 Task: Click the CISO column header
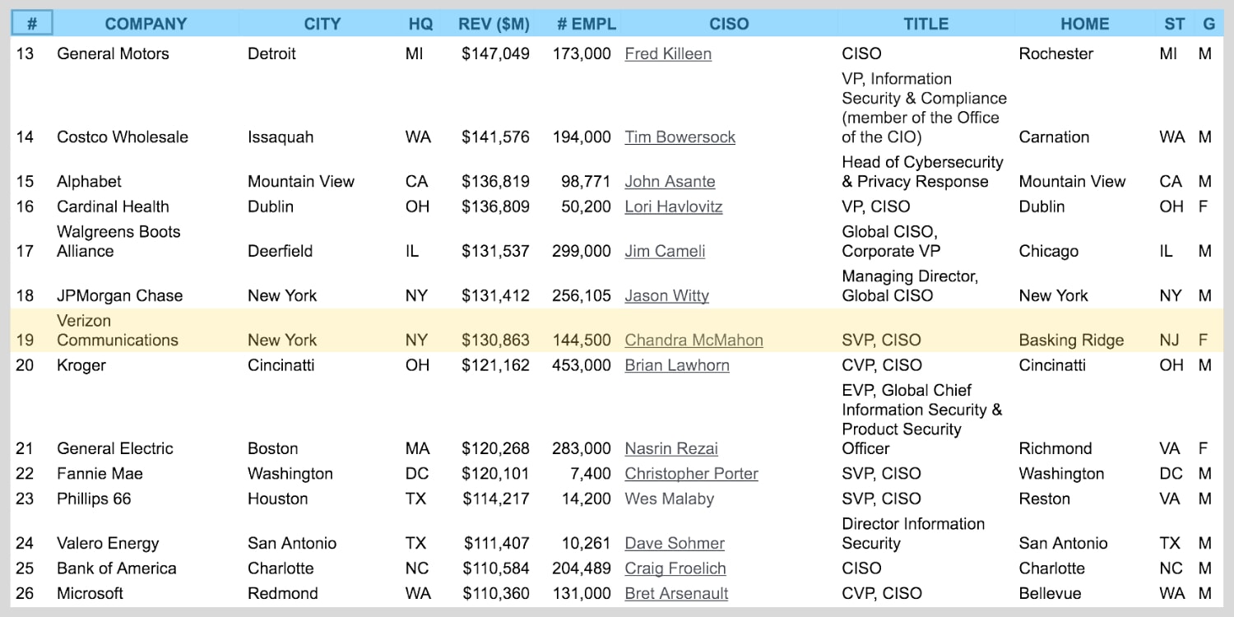729,24
